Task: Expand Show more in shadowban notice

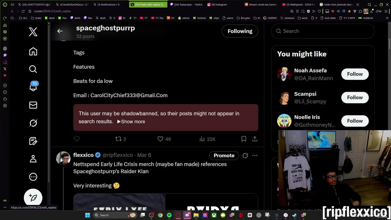Action: (x=131, y=122)
